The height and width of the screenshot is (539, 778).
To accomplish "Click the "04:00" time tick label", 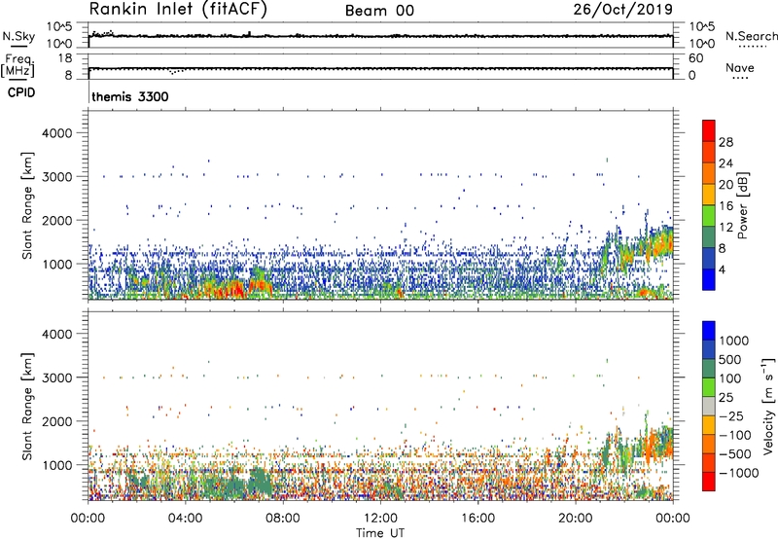I will 186,519.
